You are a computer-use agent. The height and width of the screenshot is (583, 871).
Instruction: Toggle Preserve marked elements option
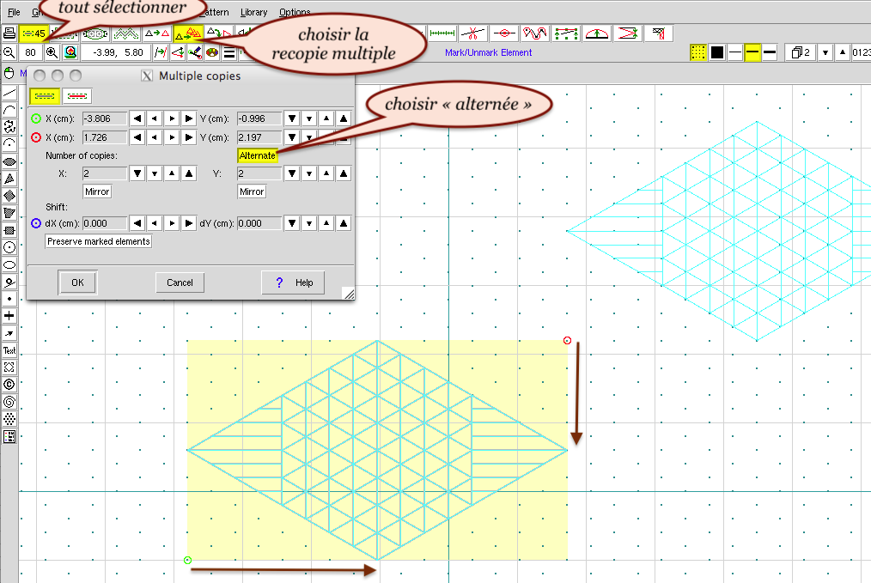pyautogui.click(x=98, y=241)
